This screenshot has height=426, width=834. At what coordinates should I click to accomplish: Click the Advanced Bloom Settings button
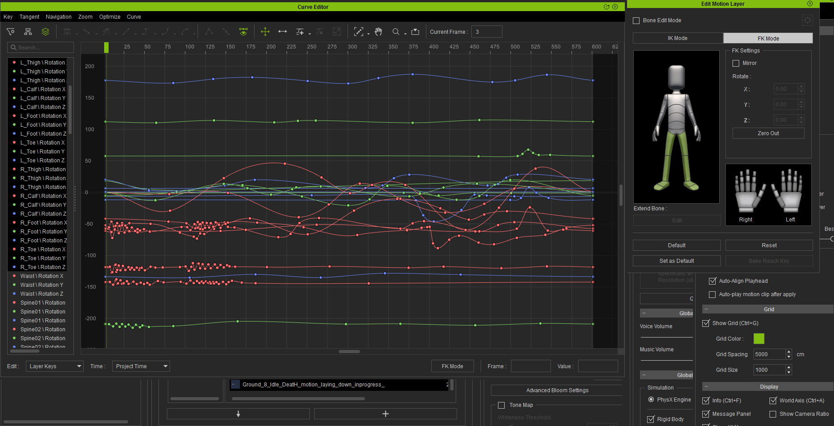557,390
